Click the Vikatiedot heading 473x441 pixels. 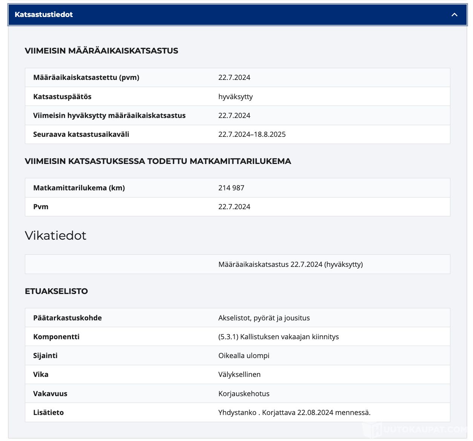click(x=55, y=236)
